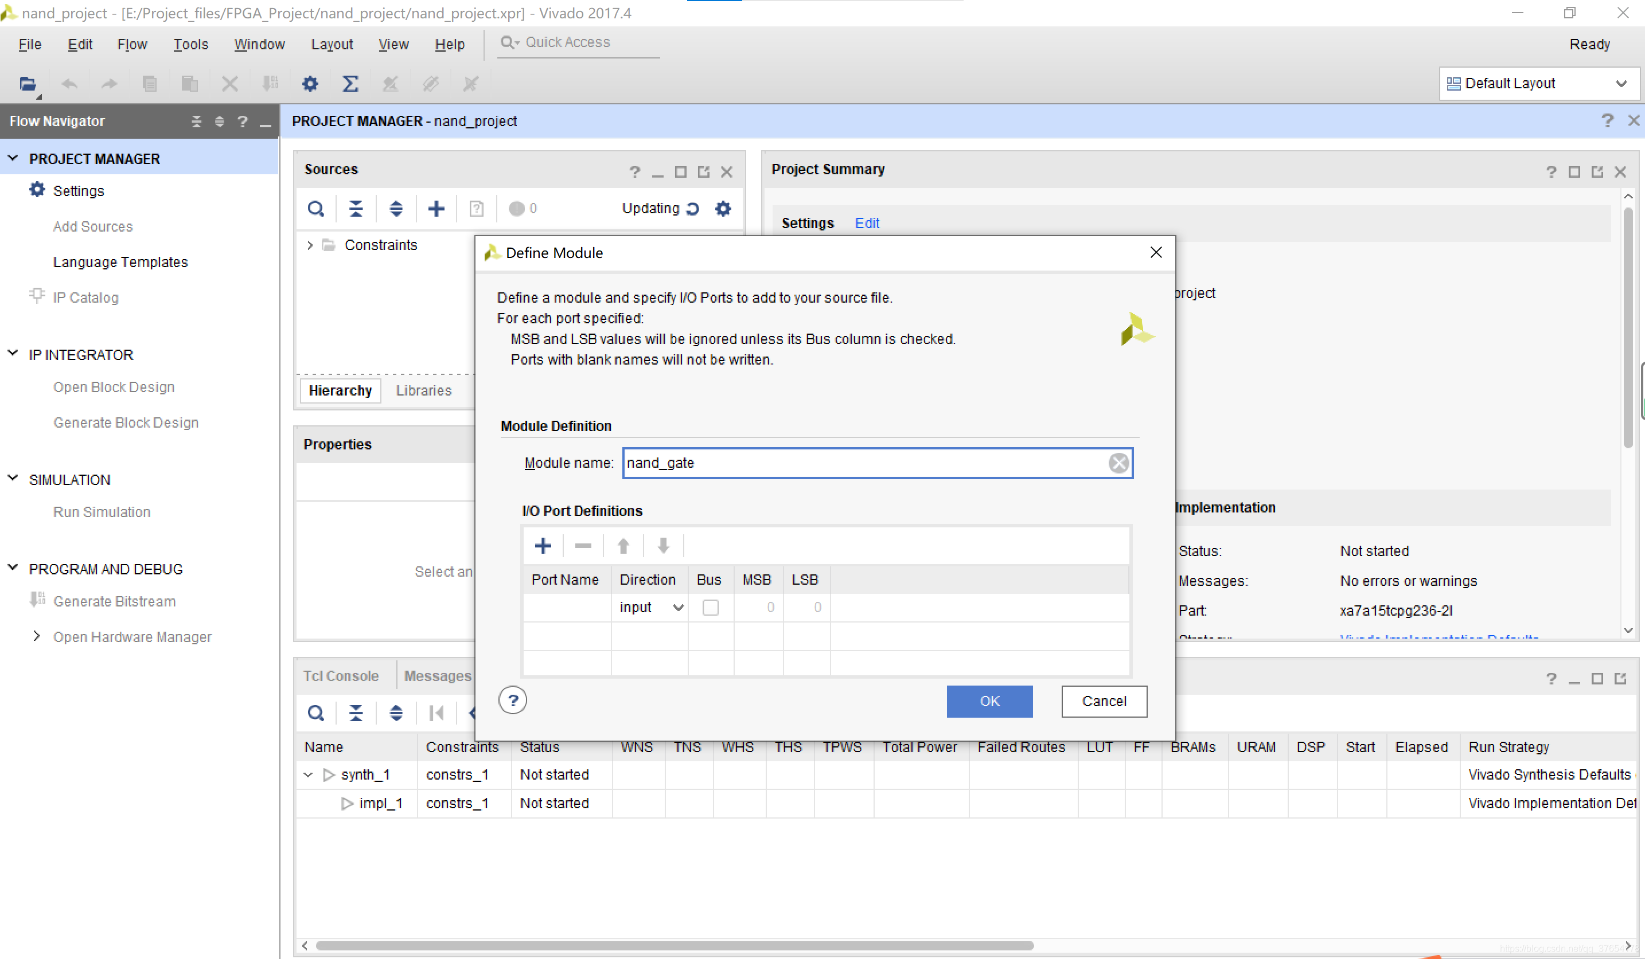The image size is (1645, 959).
Task: Click Flow Navigator help question mark
Action: [242, 122]
